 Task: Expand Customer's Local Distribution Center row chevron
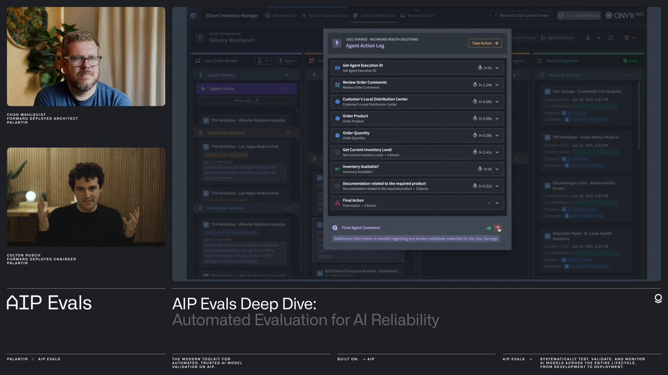click(497, 102)
